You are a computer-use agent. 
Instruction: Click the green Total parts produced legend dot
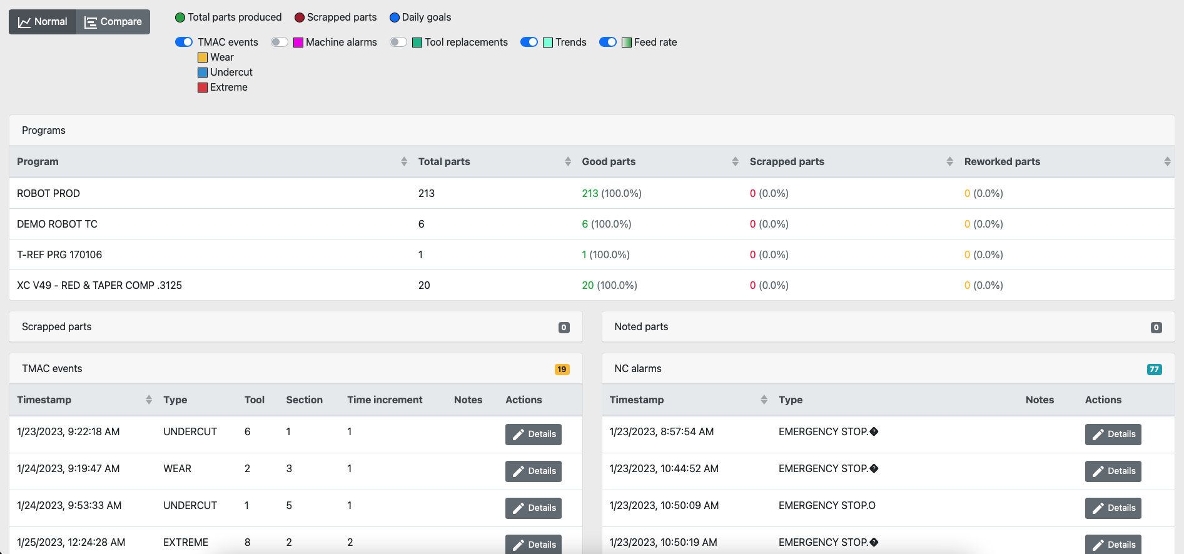180,18
